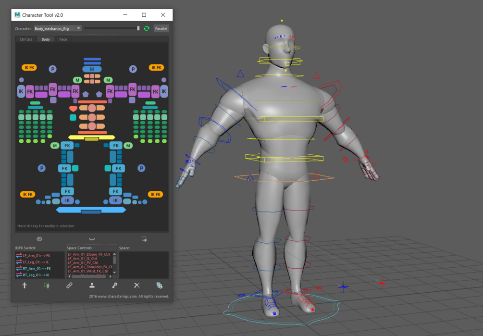Click the crossed-lines X icon in toolbar
The image size is (483, 336).
point(137,286)
